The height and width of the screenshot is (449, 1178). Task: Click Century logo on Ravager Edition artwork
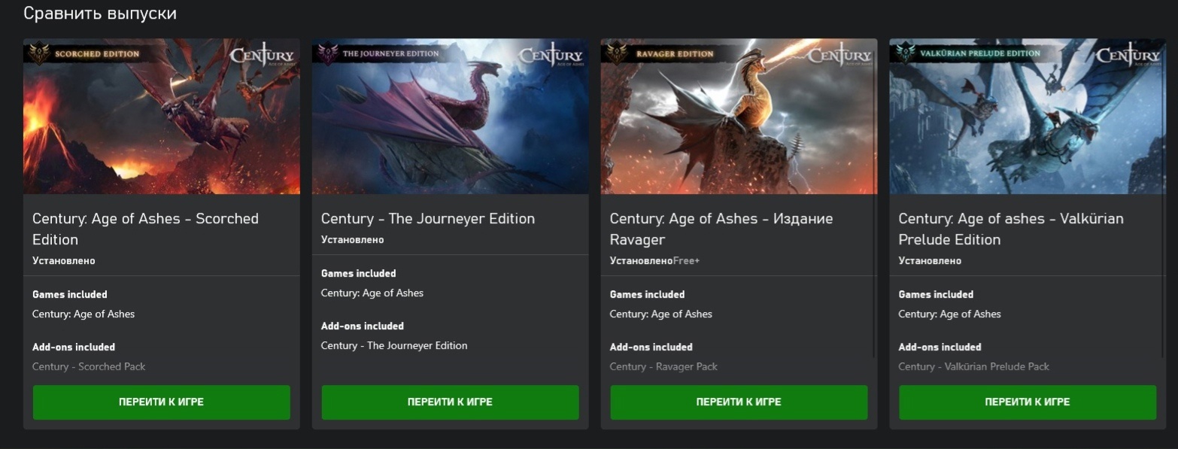839,57
